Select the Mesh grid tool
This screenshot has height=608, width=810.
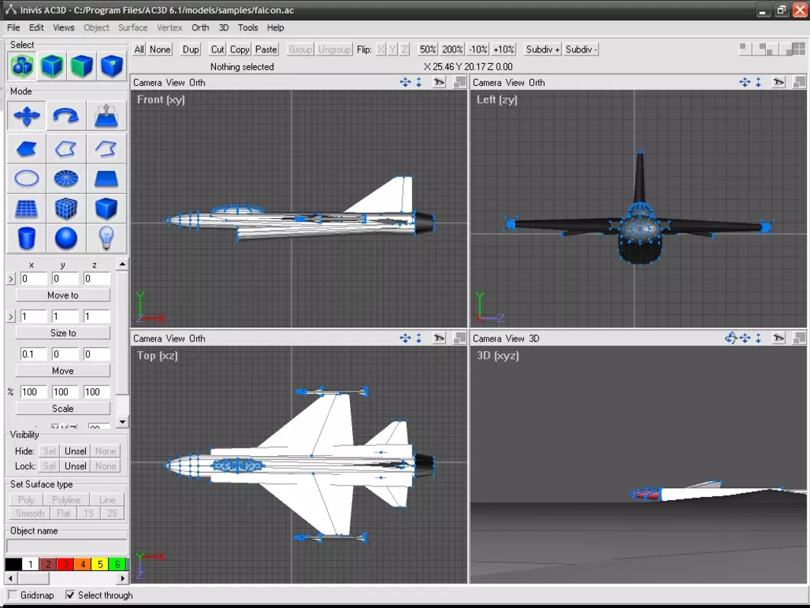click(x=27, y=208)
